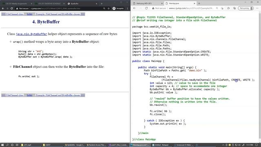Reload the ByteBuffer page in Chrome

[x=12, y=8]
